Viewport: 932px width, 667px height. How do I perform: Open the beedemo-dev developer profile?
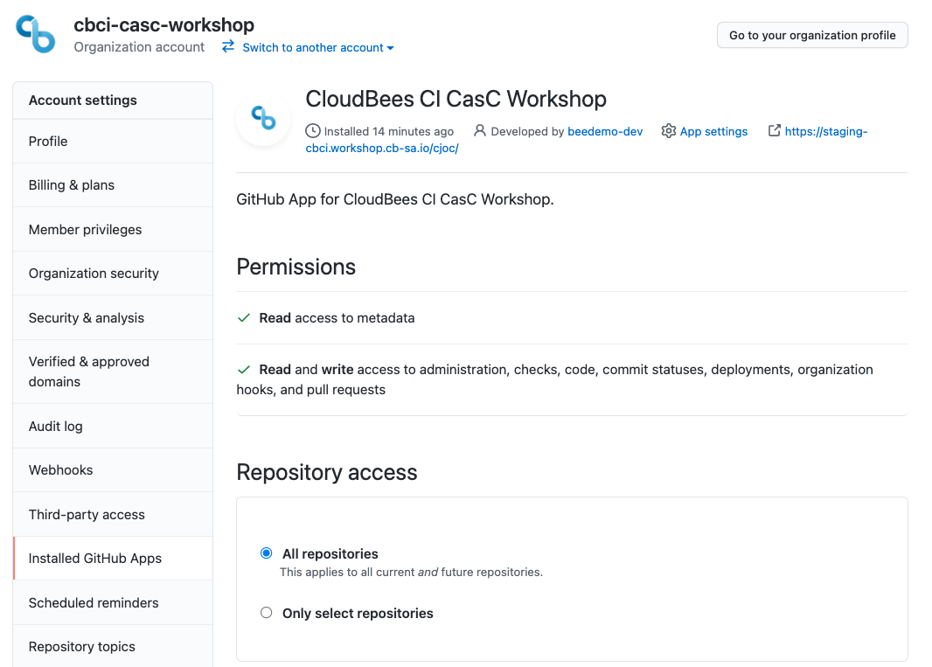click(606, 130)
